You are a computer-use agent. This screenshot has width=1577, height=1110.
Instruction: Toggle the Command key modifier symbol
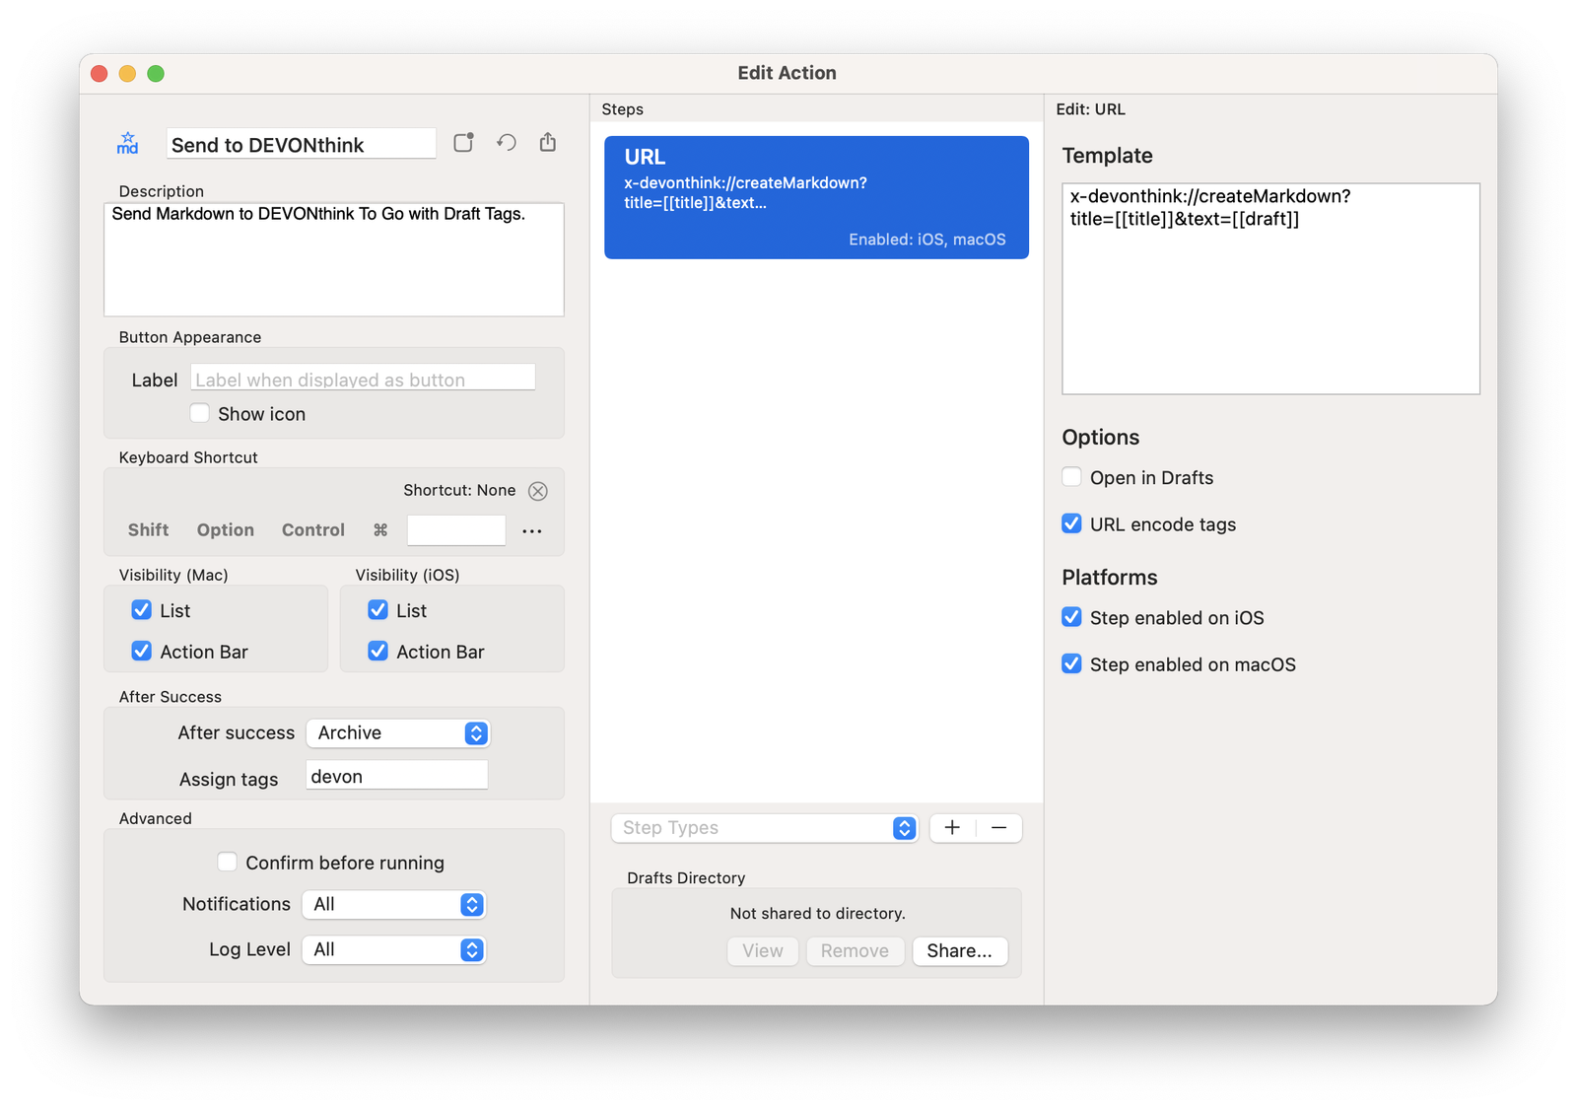[380, 530]
